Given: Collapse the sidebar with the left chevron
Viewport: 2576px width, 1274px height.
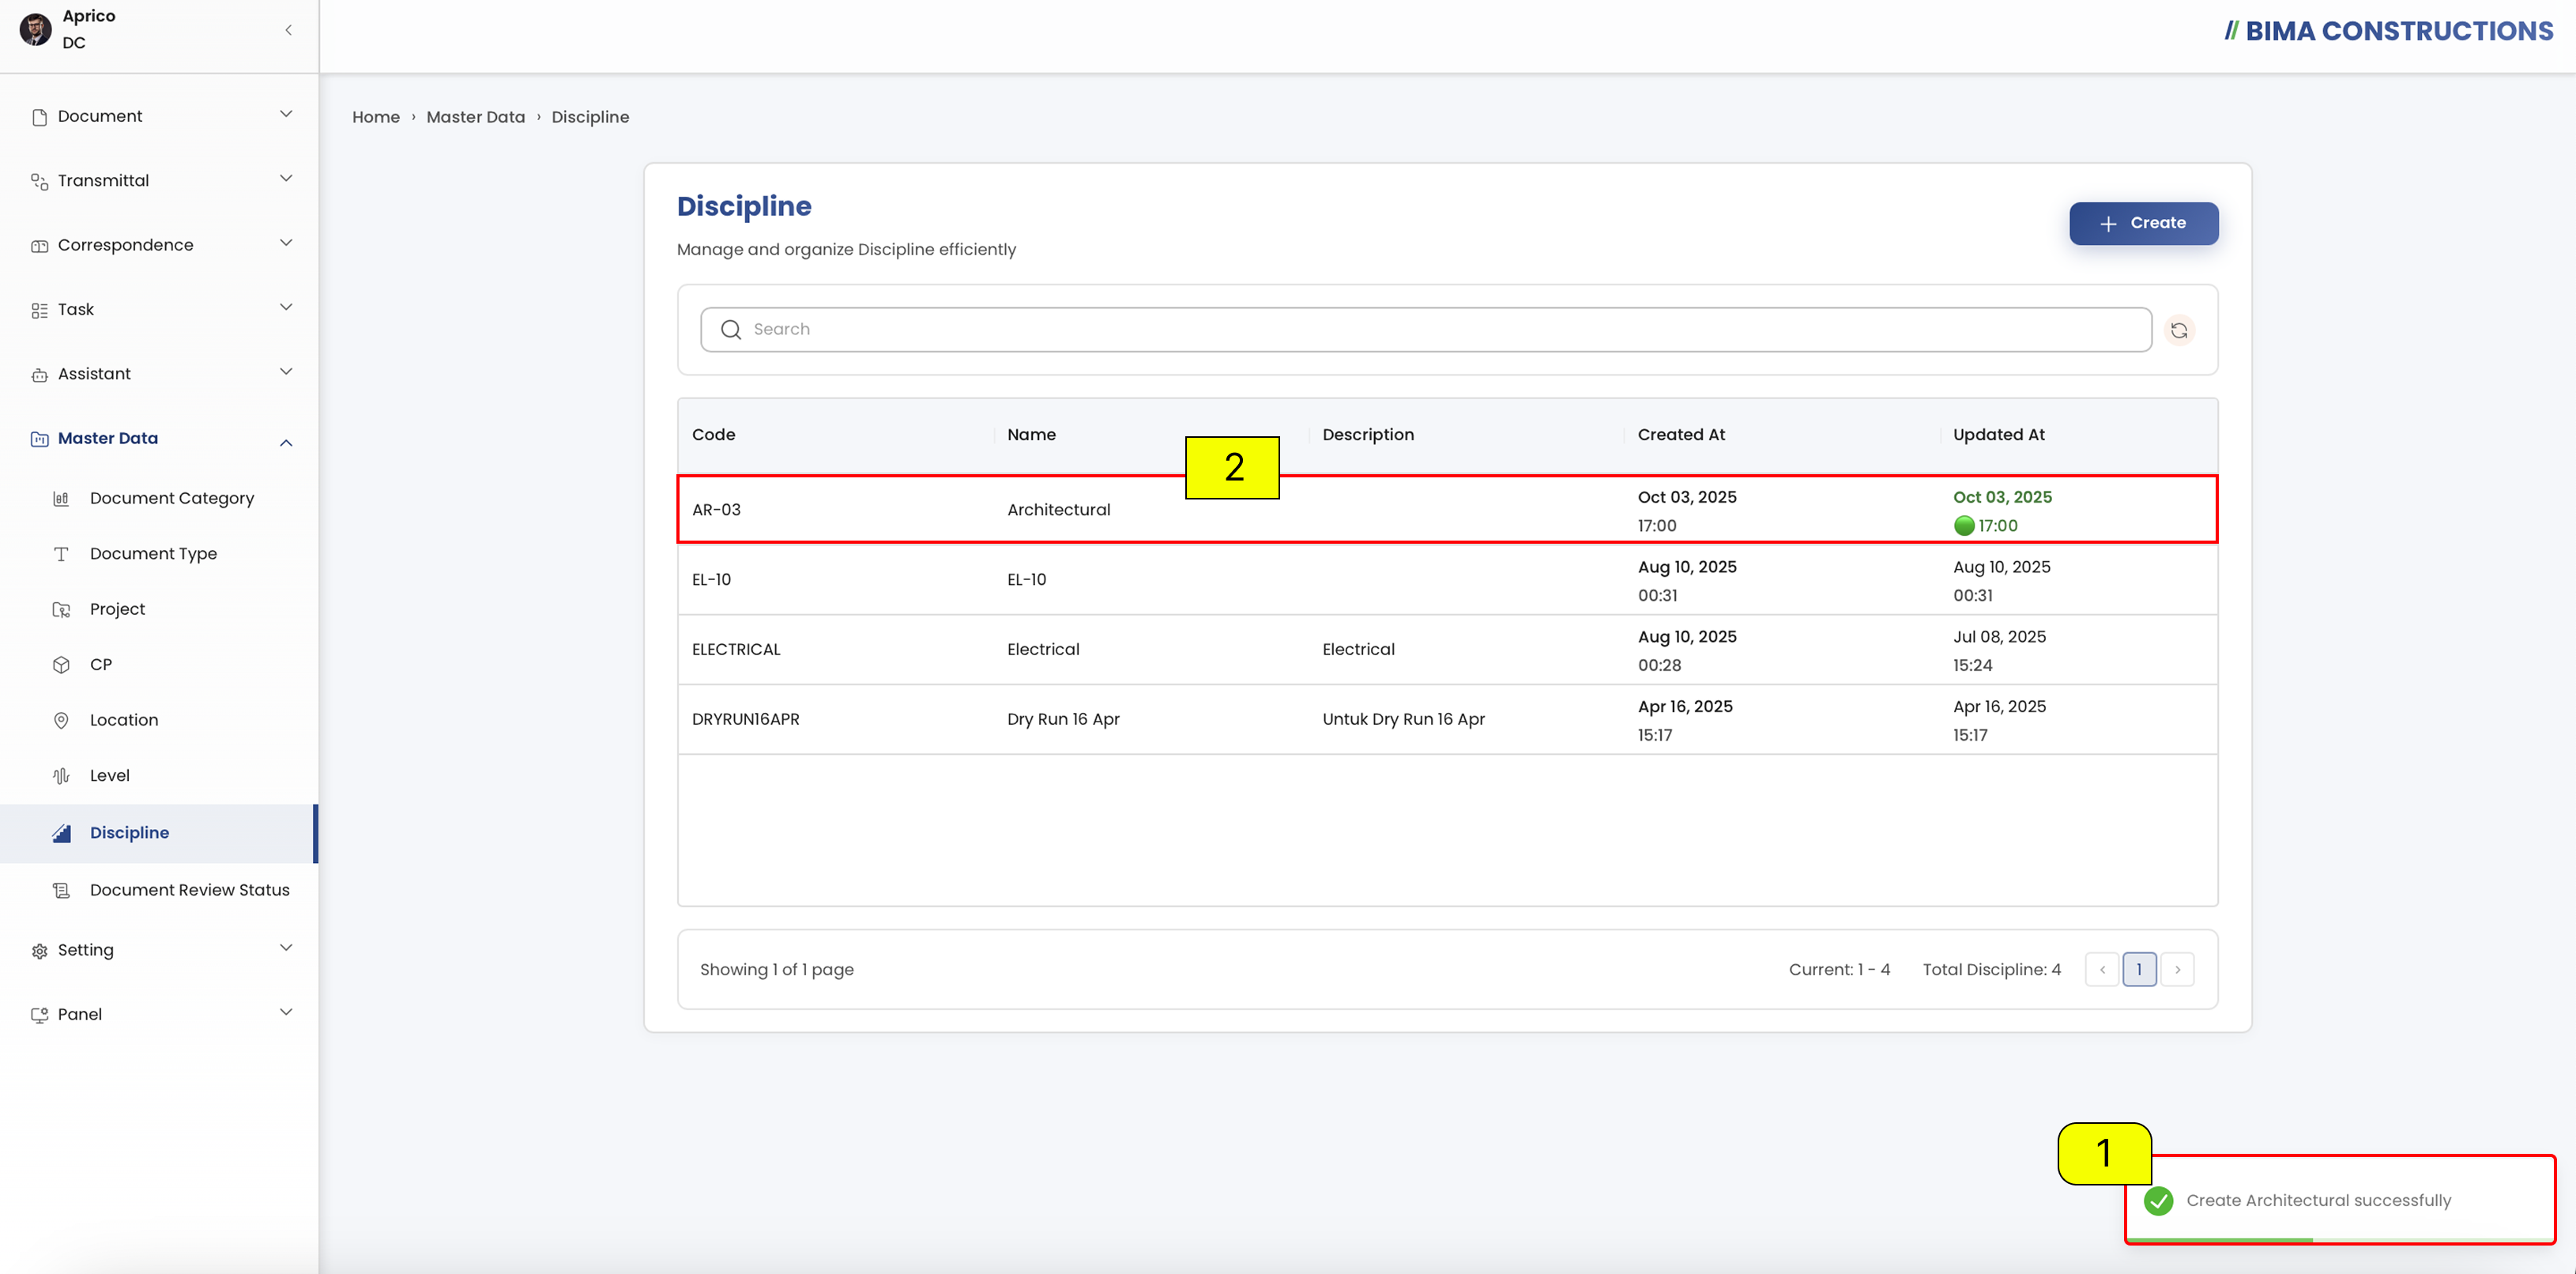Looking at the screenshot, I should click(x=288, y=30).
